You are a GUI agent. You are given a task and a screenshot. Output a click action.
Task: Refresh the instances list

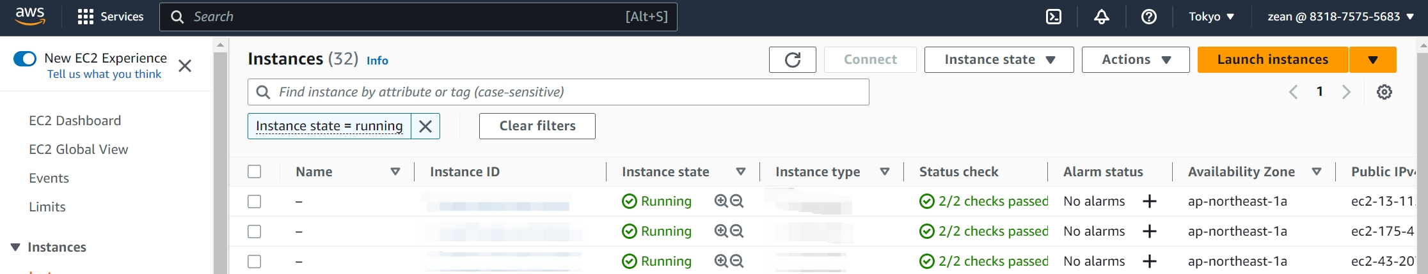[x=793, y=59]
